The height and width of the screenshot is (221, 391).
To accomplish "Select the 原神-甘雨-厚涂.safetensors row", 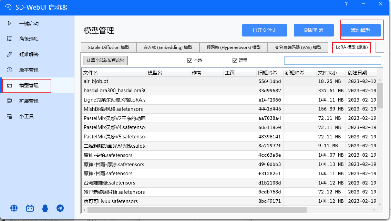I will [x=229, y=164].
